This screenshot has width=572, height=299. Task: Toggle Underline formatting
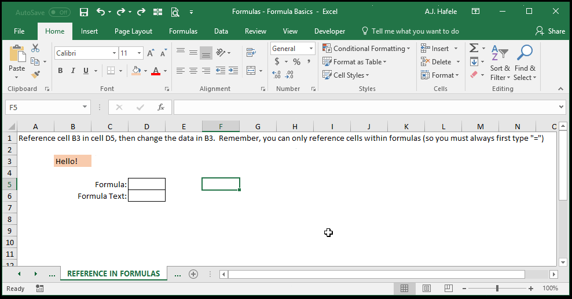pyautogui.click(x=86, y=71)
